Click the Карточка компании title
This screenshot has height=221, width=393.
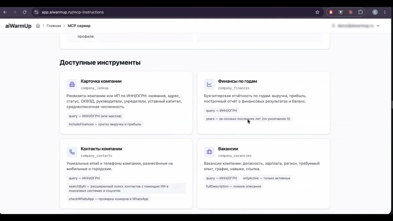point(101,81)
